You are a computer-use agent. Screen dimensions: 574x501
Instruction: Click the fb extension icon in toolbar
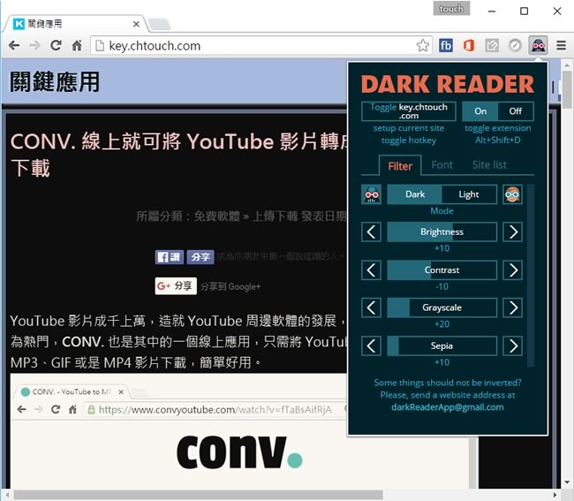(446, 45)
